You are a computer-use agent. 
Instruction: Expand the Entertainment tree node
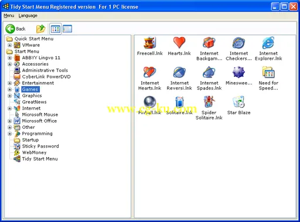(9, 83)
